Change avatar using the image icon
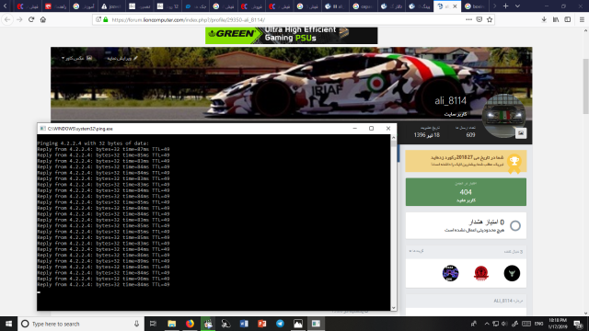The image size is (589, 331). pyautogui.click(x=521, y=132)
